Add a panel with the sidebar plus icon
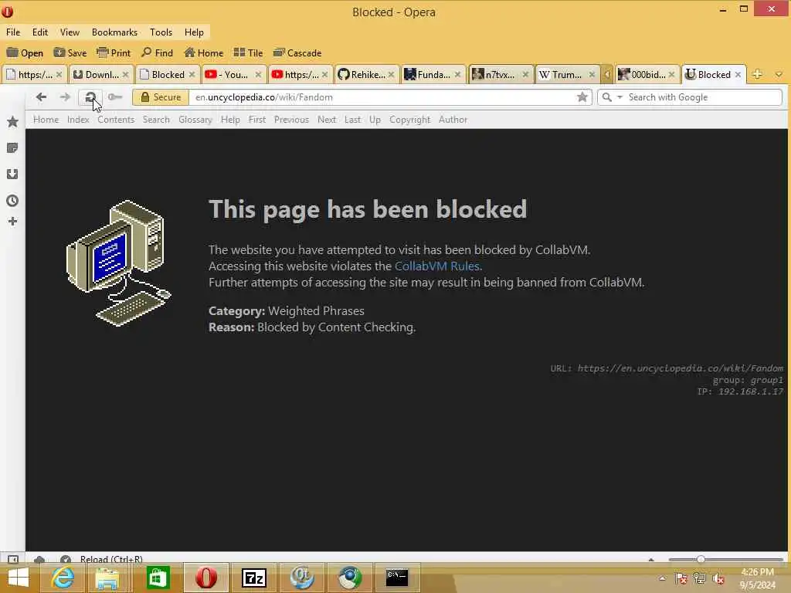Image resolution: width=791 pixels, height=593 pixels. click(x=12, y=222)
